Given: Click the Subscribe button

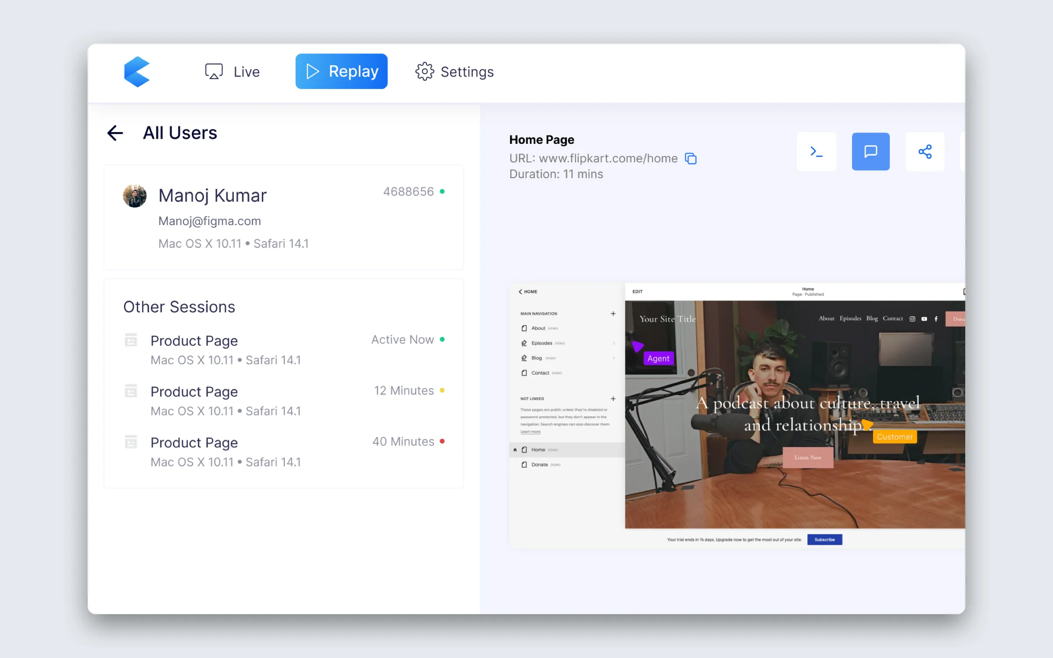Looking at the screenshot, I should (x=824, y=540).
